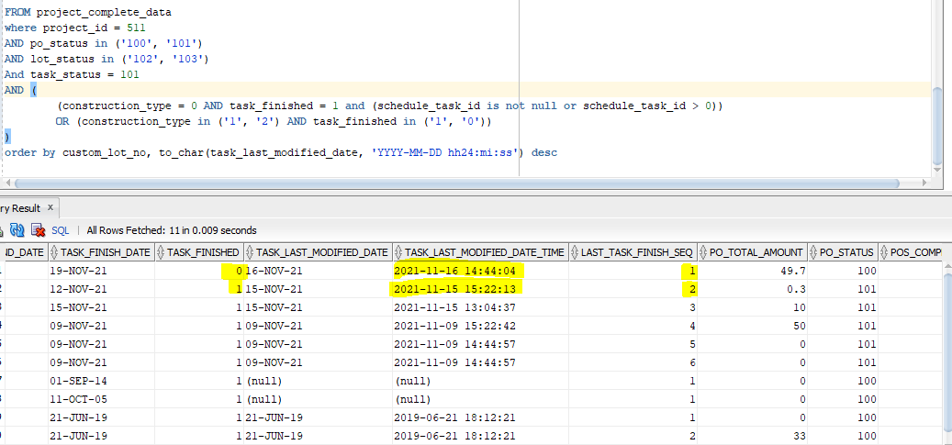Click the PO_STATUS column sort icon
The width and height of the screenshot is (952, 445).
pos(813,252)
